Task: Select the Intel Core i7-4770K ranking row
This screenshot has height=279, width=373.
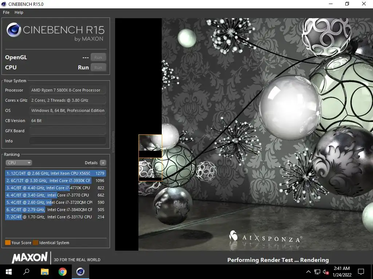Action: (55, 188)
